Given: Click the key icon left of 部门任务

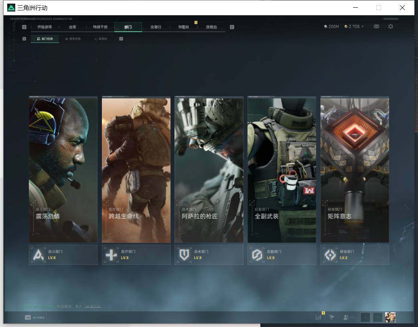Looking at the screenshot, I should click(x=24, y=39).
